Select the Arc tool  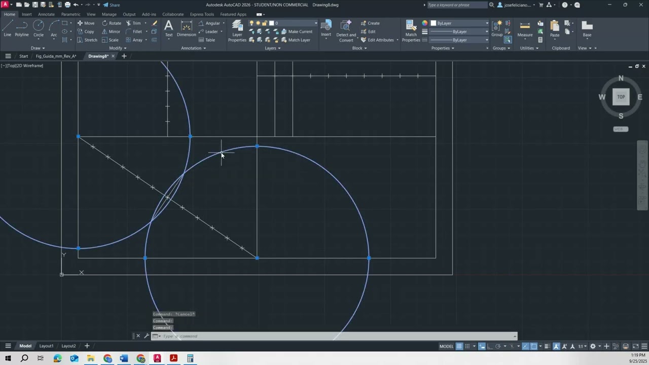pos(54,28)
